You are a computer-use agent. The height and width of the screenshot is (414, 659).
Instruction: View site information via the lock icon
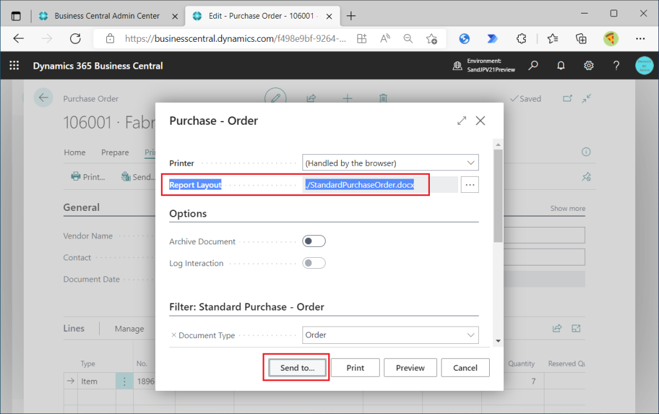pyautogui.click(x=110, y=39)
